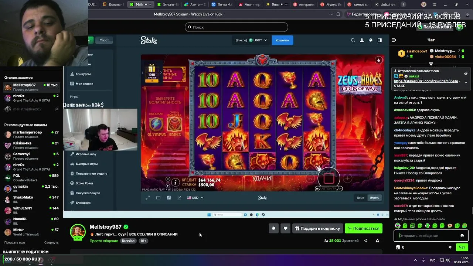Screen dimensions: 473x266
Task: Click the green Чат send button
Action: tap(462, 247)
